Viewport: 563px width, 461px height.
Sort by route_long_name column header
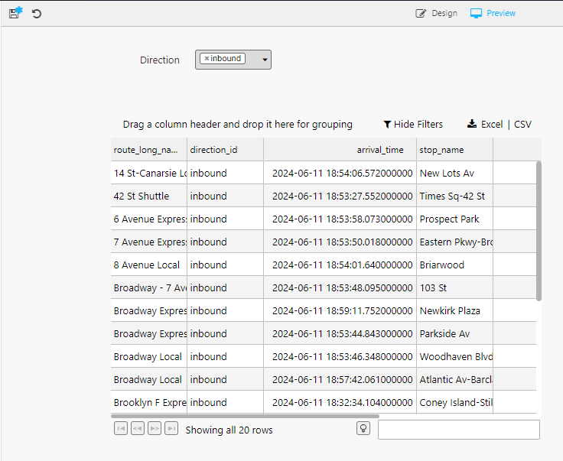(146, 150)
